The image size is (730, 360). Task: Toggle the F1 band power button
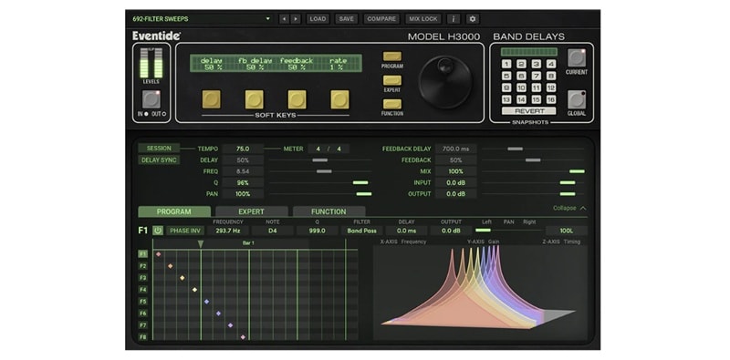point(158,231)
